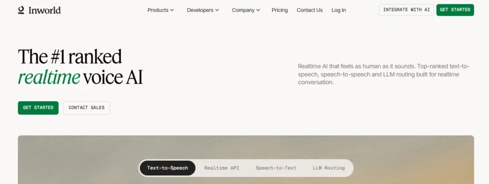Open the Inworld home link text
The height and width of the screenshot is (184, 489).
tap(44, 10)
